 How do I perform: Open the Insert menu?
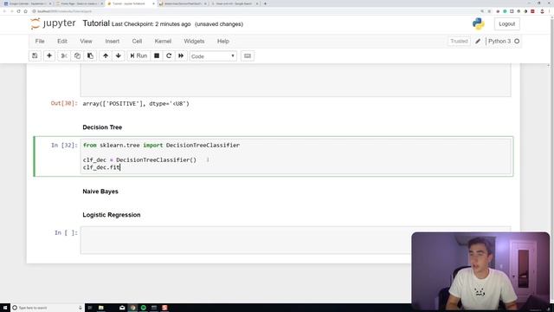pos(113,42)
